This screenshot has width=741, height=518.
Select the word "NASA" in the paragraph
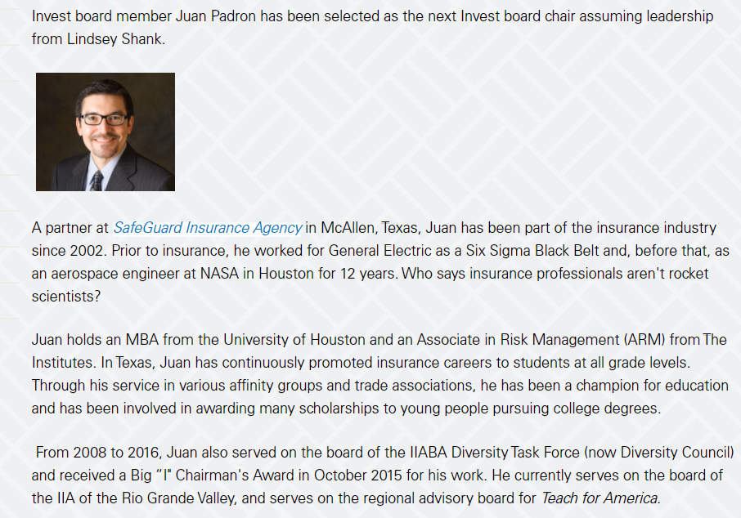pyautogui.click(x=219, y=274)
